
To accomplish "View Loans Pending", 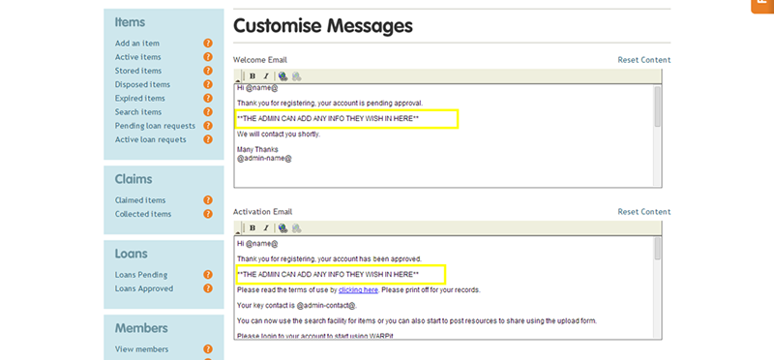I will pyautogui.click(x=141, y=275).
